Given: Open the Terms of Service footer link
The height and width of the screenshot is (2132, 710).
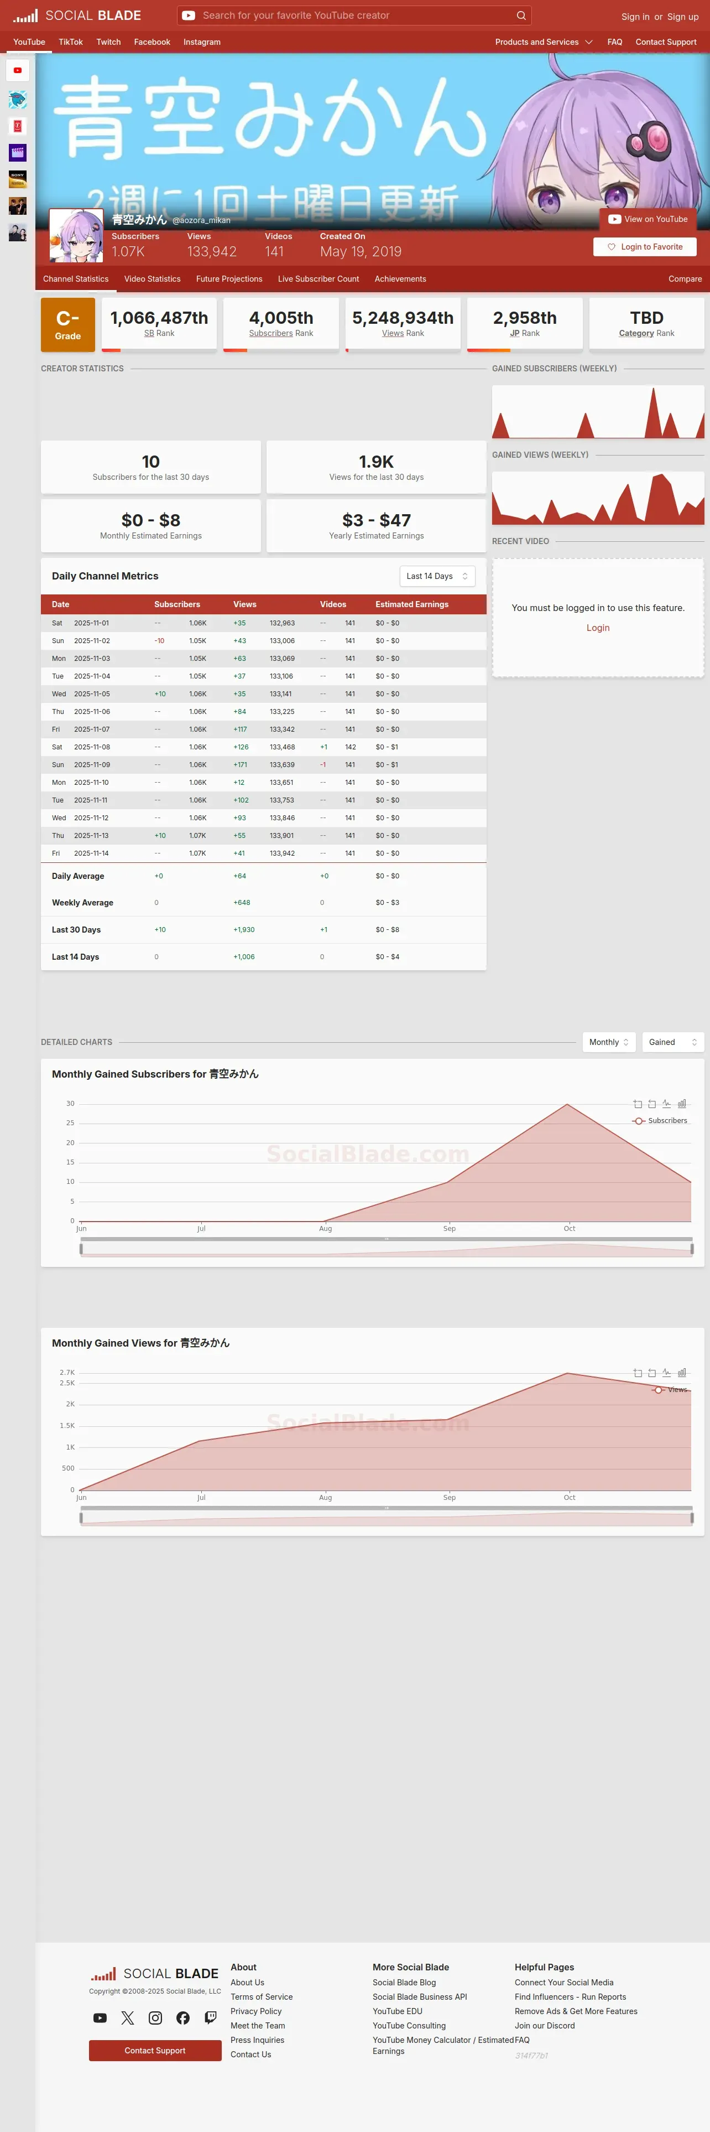Looking at the screenshot, I should click(x=261, y=1997).
